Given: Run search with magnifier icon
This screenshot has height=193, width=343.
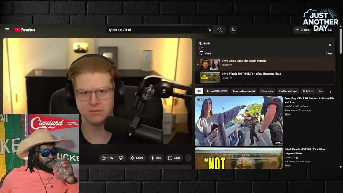Looking at the screenshot, I should [x=219, y=30].
